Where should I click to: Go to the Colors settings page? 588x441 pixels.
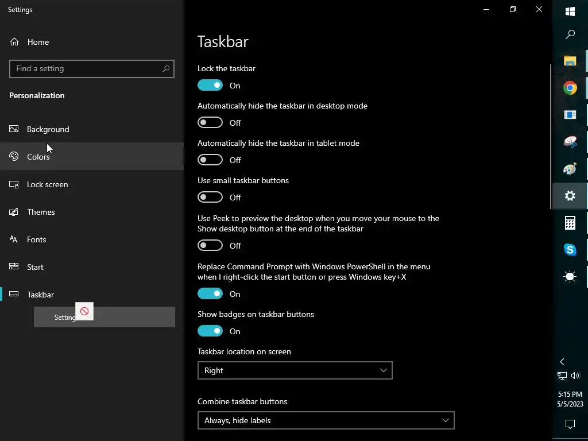pyautogui.click(x=38, y=157)
